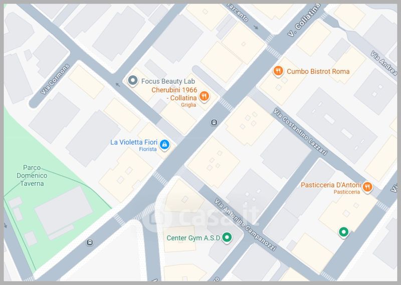Select the Pasticceria D'Antoni orange pin
401x285 pixels.
click(367, 187)
